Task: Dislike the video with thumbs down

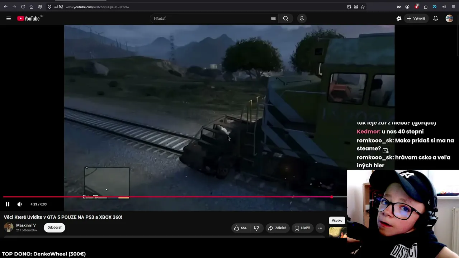Action: point(256,228)
